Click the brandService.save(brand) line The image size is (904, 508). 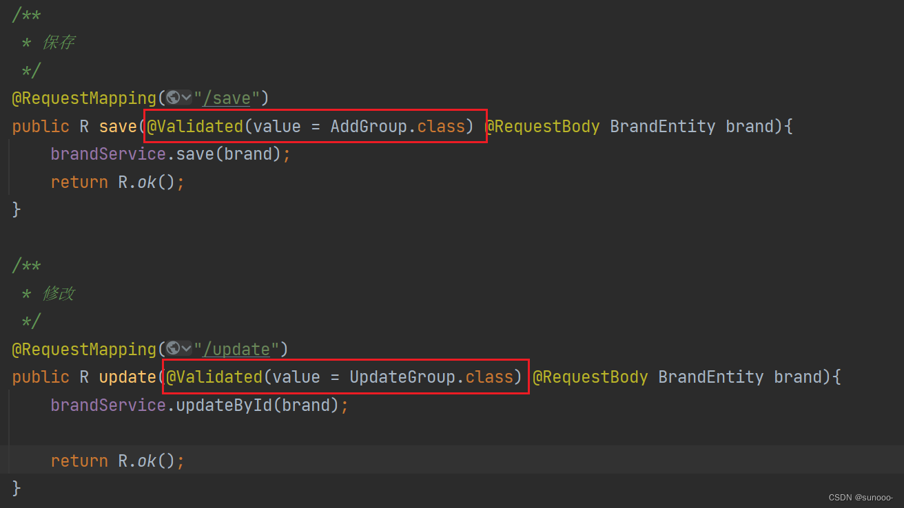point(171,154)
